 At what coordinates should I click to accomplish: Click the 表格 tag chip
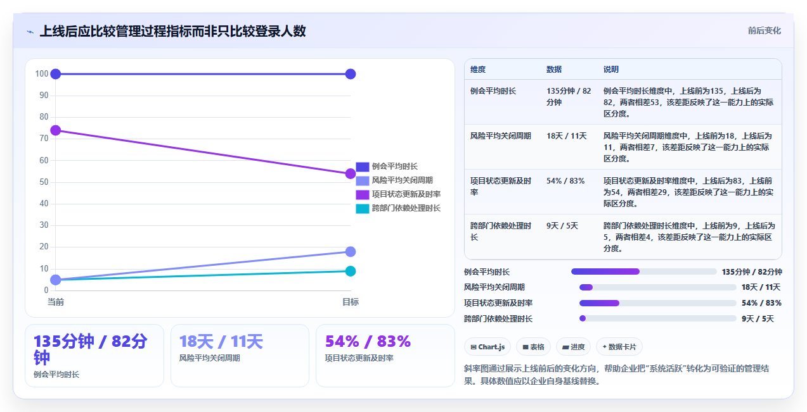[533, 347]
